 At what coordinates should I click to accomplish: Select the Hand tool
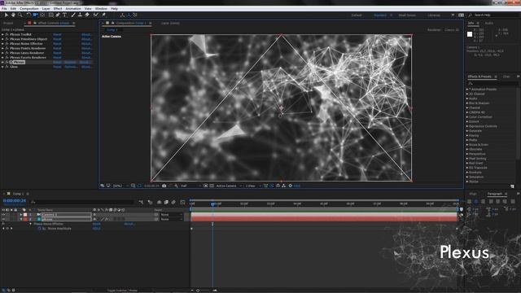tap(13, 15)
